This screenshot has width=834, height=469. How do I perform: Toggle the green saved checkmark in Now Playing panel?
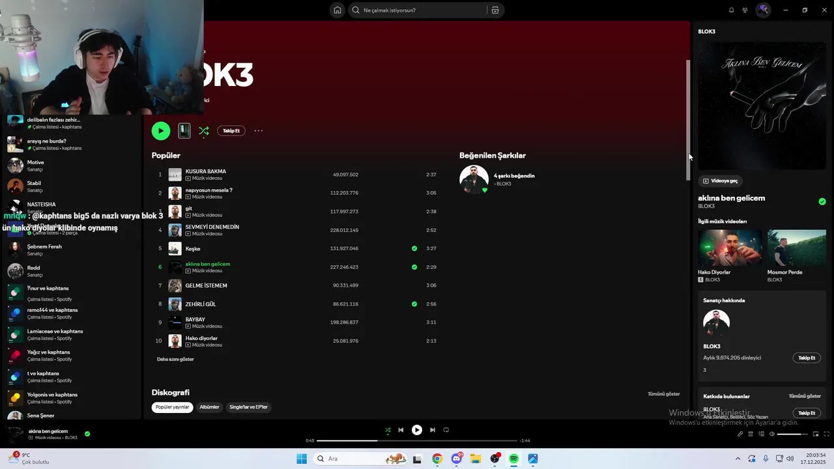pos(822,202)
